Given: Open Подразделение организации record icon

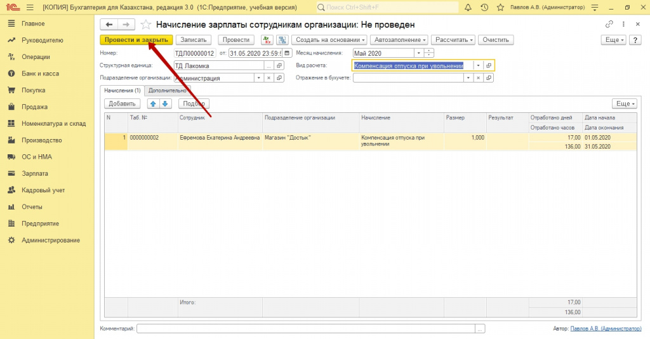Looking at the screenshot, I should coord(279,78).
